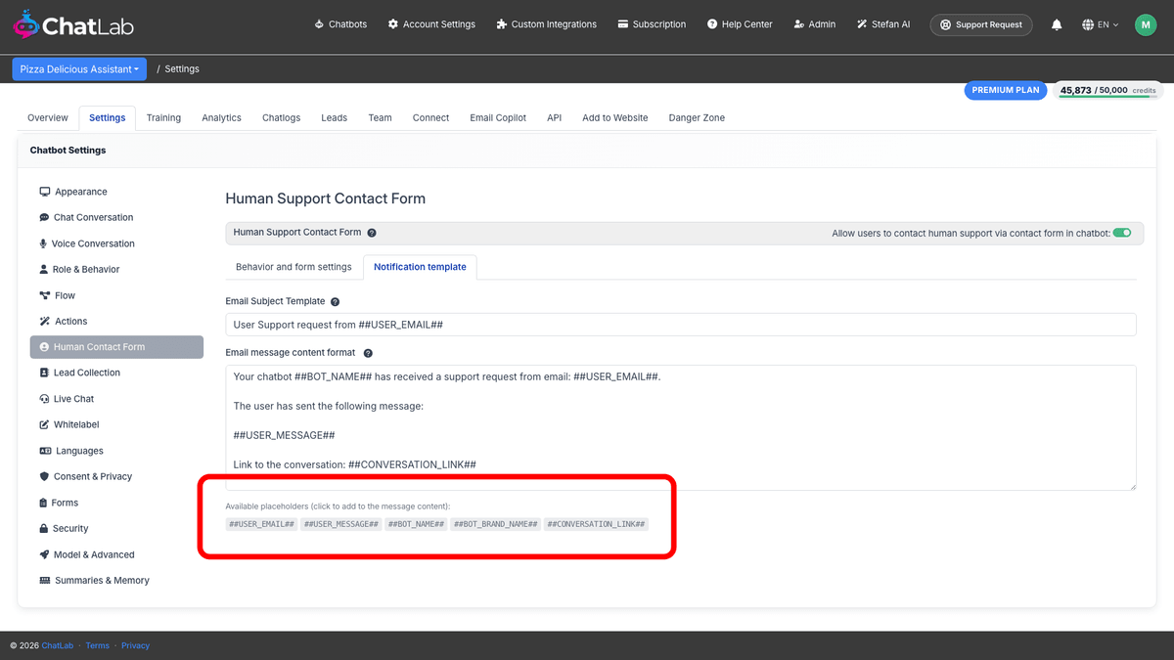The image size is (1174, 660).
Task: Toggle the human support contact form switch
Action: pos(1122,233)
